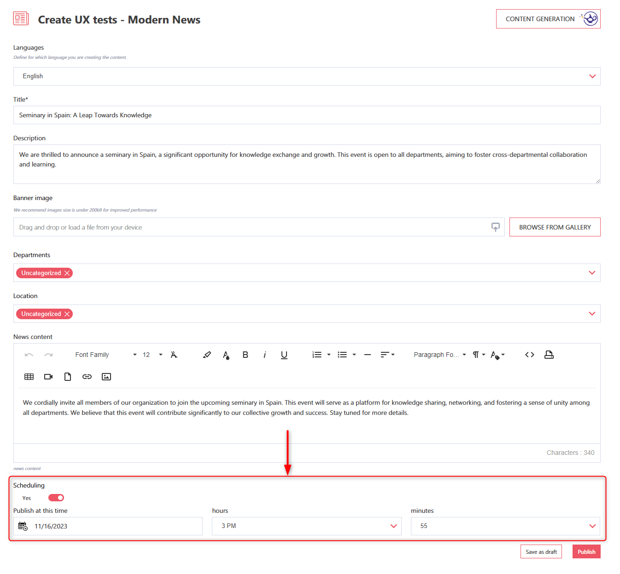Embed a video in the editor

(x=48, y=376)
